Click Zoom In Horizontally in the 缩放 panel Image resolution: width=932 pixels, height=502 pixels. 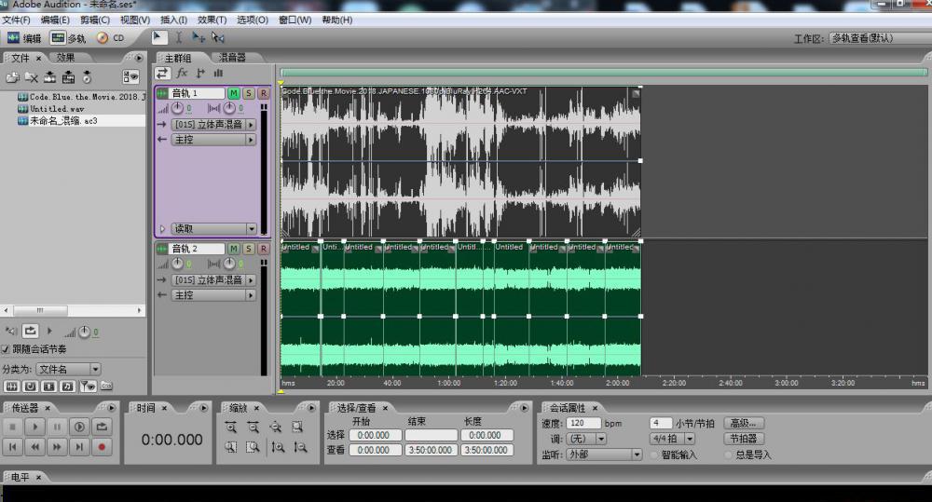pos(230,427)
